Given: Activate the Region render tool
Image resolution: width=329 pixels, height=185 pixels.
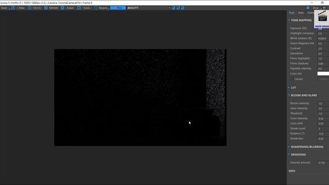Looking at the screenshot, I should (x=101, y=8).
